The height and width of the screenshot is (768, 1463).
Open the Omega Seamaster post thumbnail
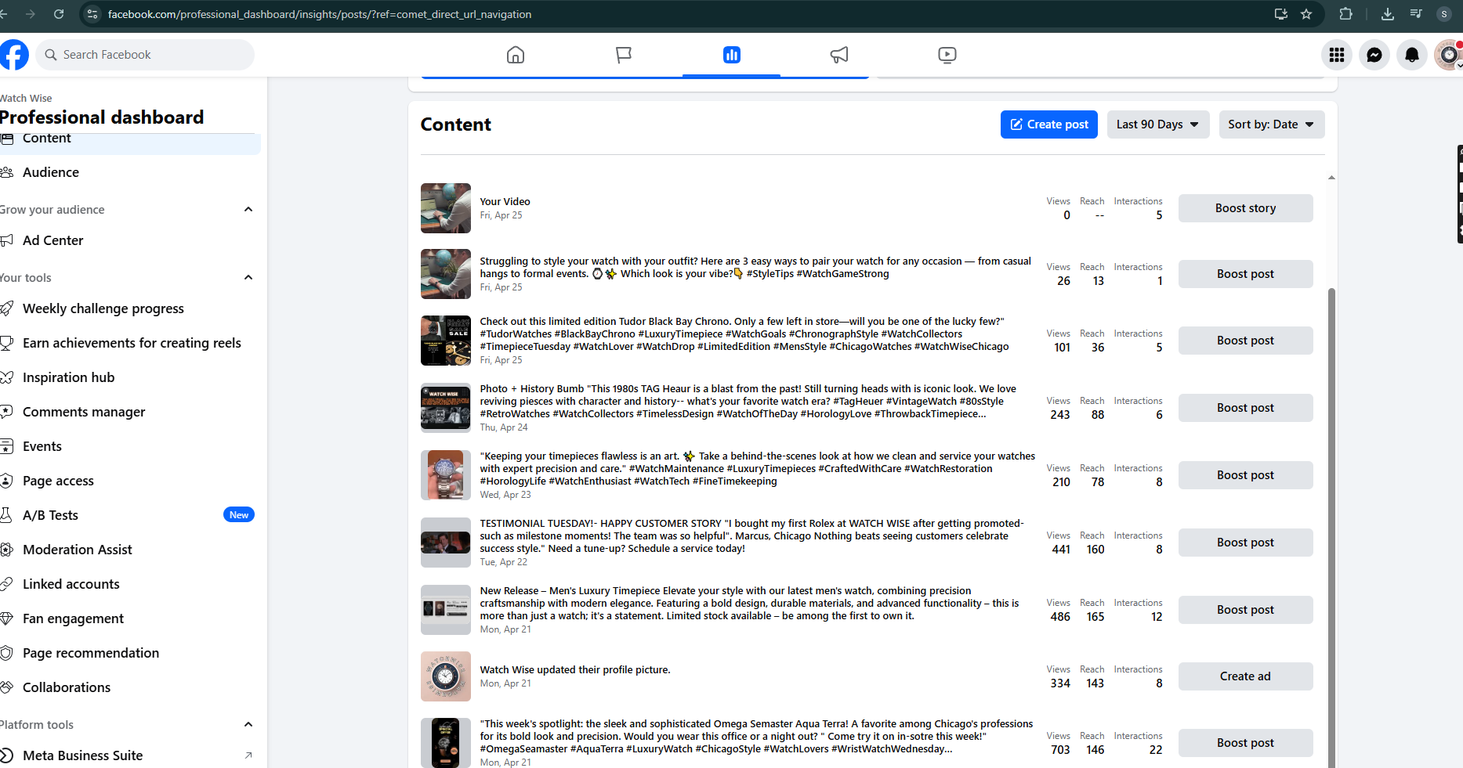coord(446,743)
